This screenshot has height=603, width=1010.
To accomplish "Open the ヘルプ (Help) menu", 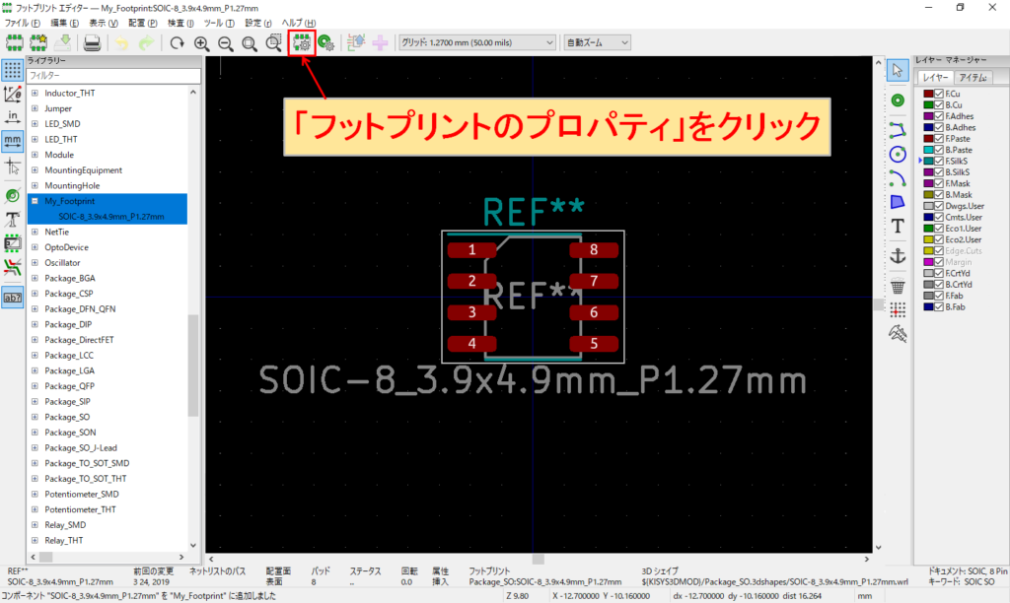I will pyautogui.click(x=298, y=24).
